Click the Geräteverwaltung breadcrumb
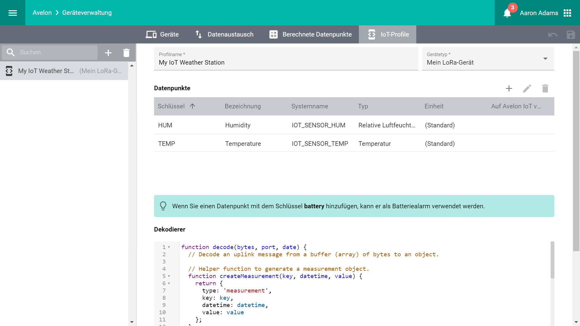580x326 pixels. click(x=87, y=13)
